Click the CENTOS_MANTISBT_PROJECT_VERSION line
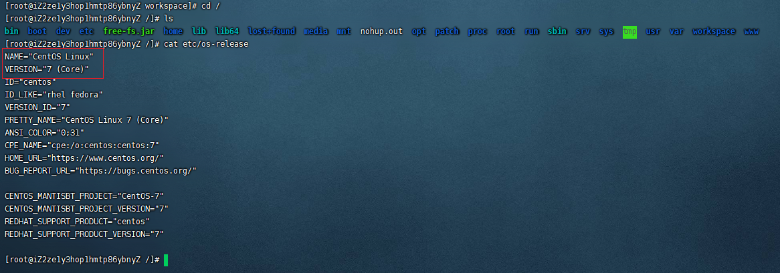Screen dimensions: 780x273 click(86, 208)
